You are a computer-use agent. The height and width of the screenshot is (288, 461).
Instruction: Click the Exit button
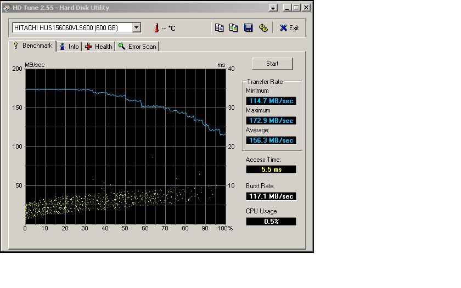(x=289, y=28)
